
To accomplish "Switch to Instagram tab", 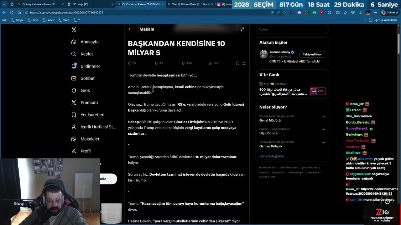I will 224,4.
